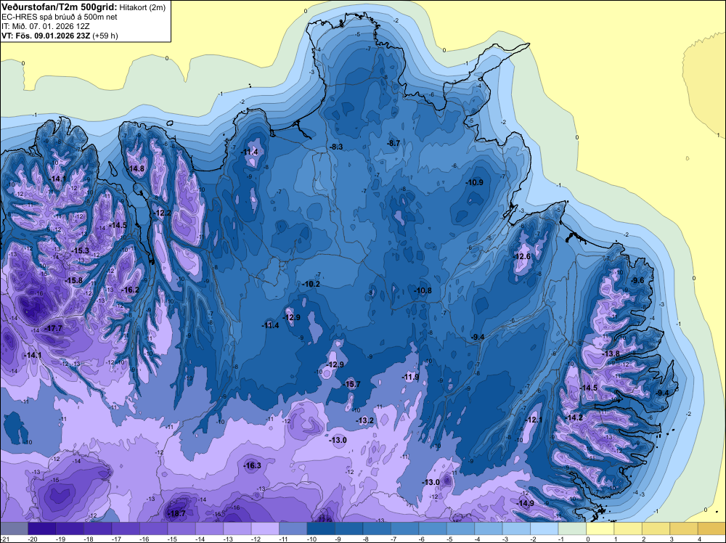Click the -10.9 temperature value
This screenshot has height=543, width=726.
[474, 182]
